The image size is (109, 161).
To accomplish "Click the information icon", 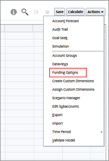I will pyautogui.click(x=14, y=12).
